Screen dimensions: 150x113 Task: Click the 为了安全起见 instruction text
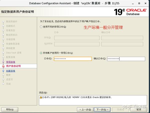70,21
